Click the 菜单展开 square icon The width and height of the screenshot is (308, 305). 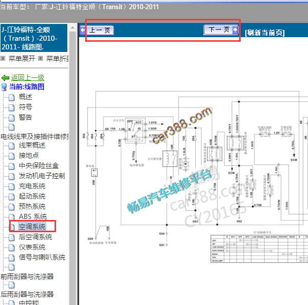pos(3,59)
